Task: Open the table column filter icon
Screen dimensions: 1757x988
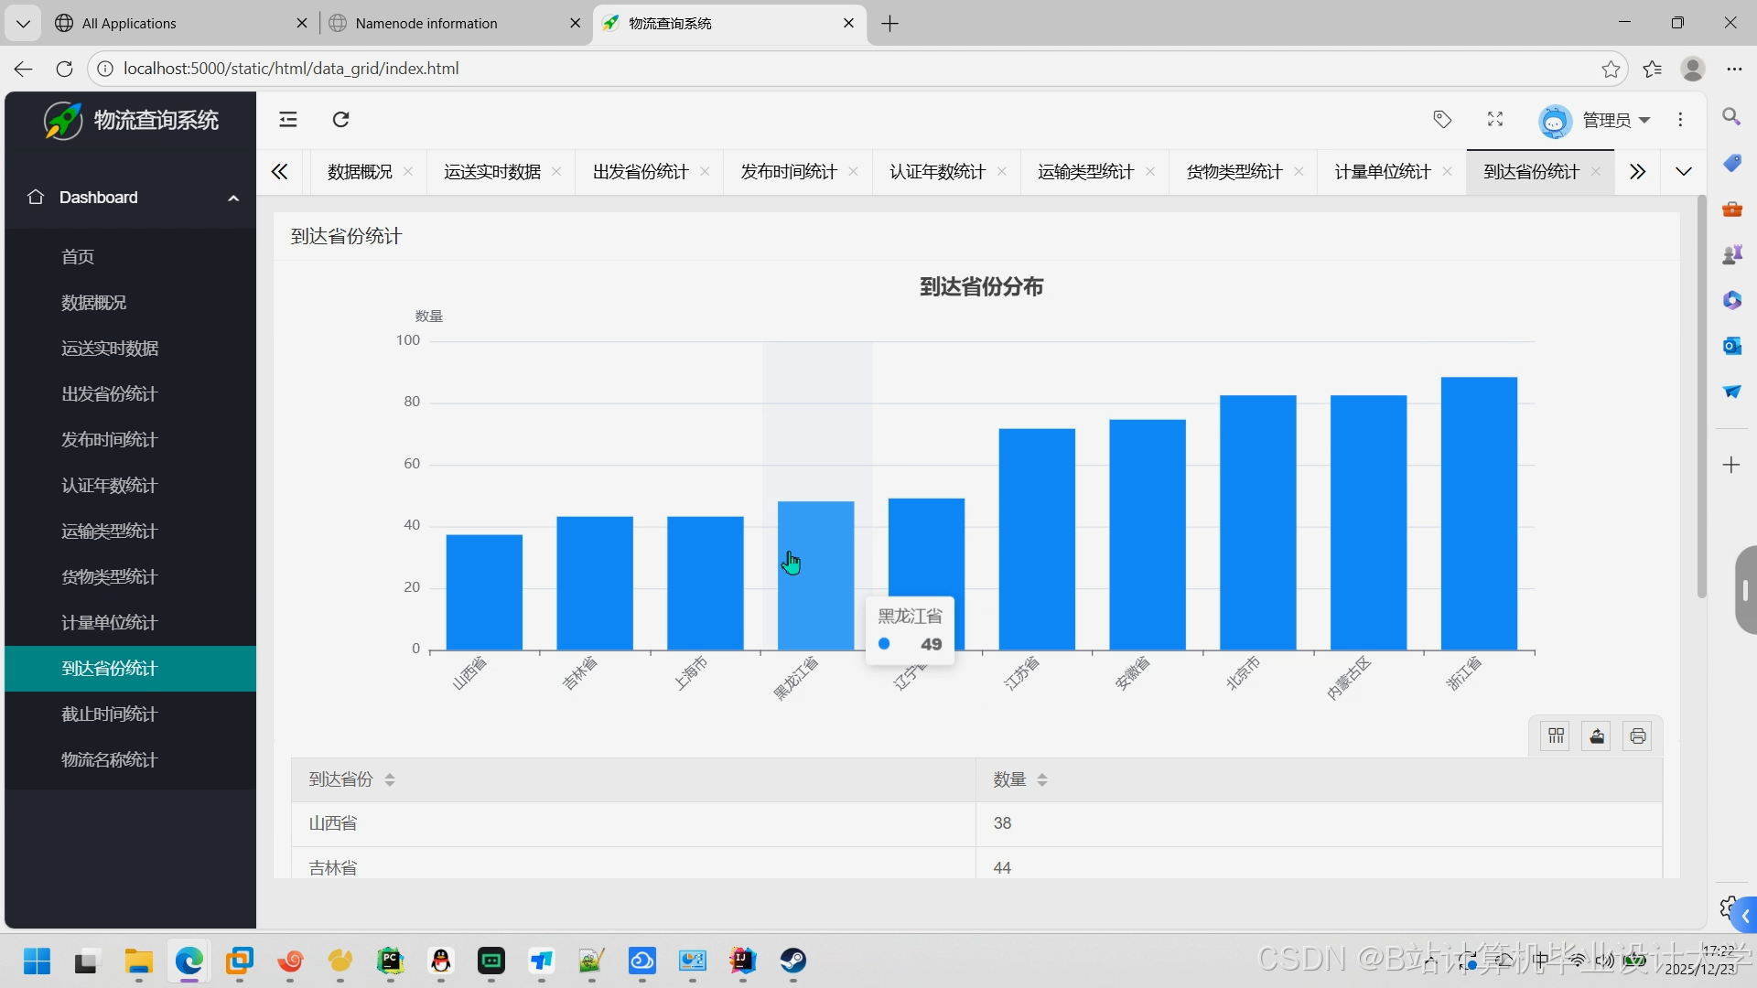Action: (x=1556, y=736)
